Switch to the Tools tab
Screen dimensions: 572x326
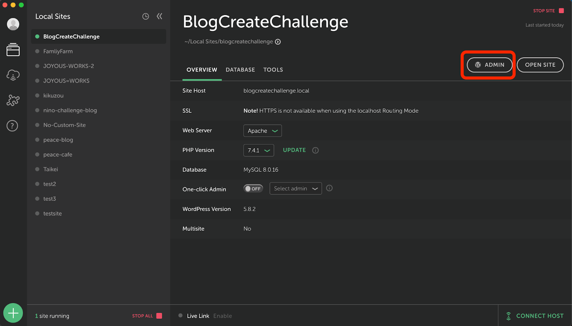pyautogui.click(x=273, y=70)
